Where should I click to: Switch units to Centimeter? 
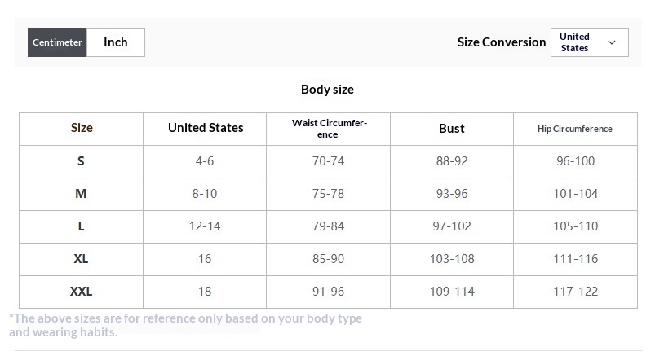tap(57, 42)
